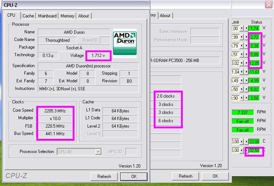Screen dimensions: 274x186
Task: Click left limit arrow in -4,99 V row
Action: 242,80
